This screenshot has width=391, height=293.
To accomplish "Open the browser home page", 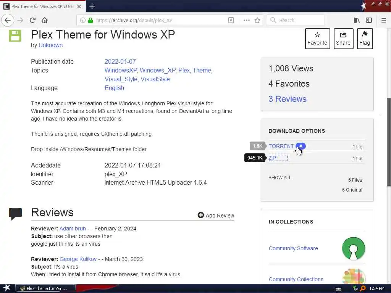I will coord(45,20).
